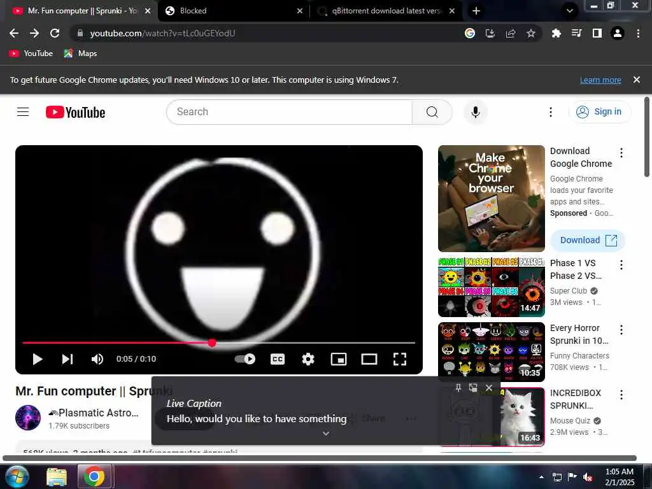Install app icon in address bar
This screenshot has width=652, height=489.
click(x=490, y=33)
